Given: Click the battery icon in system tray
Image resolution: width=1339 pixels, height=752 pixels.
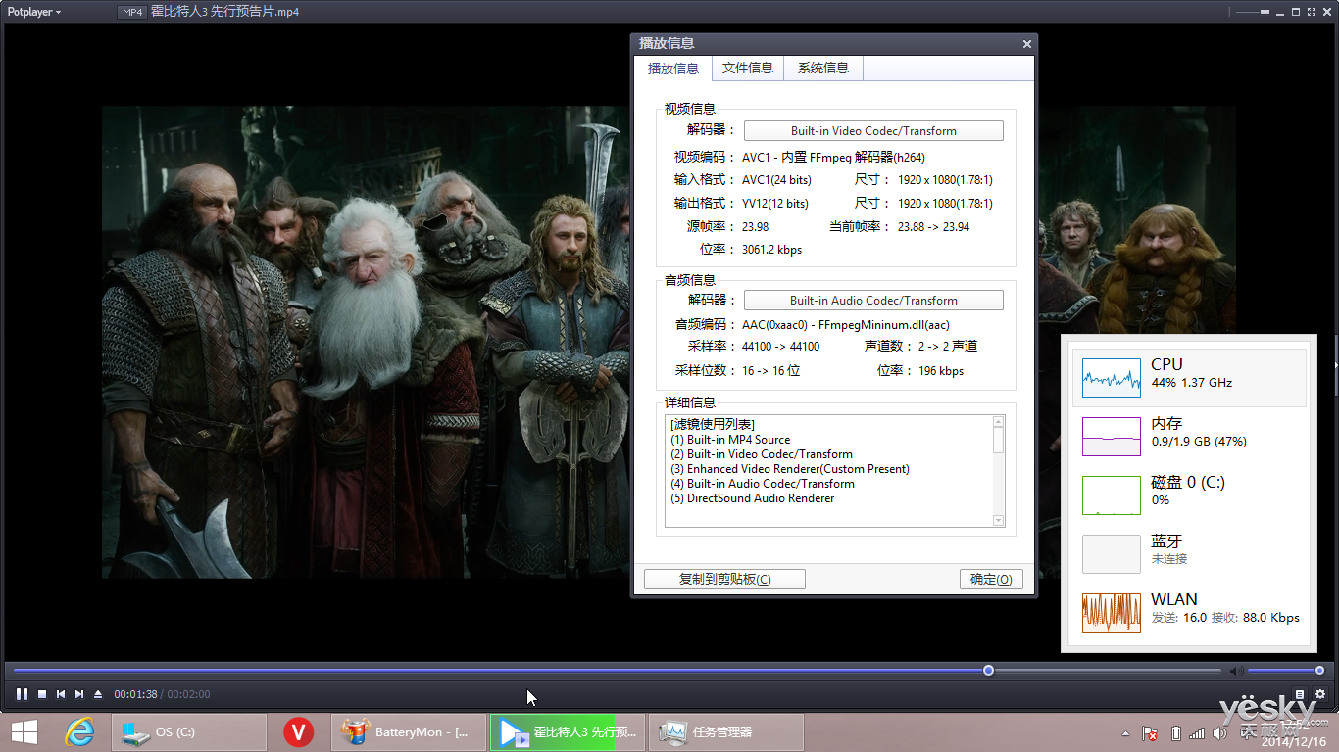Looking at the screenshot, I should 1176,733.
